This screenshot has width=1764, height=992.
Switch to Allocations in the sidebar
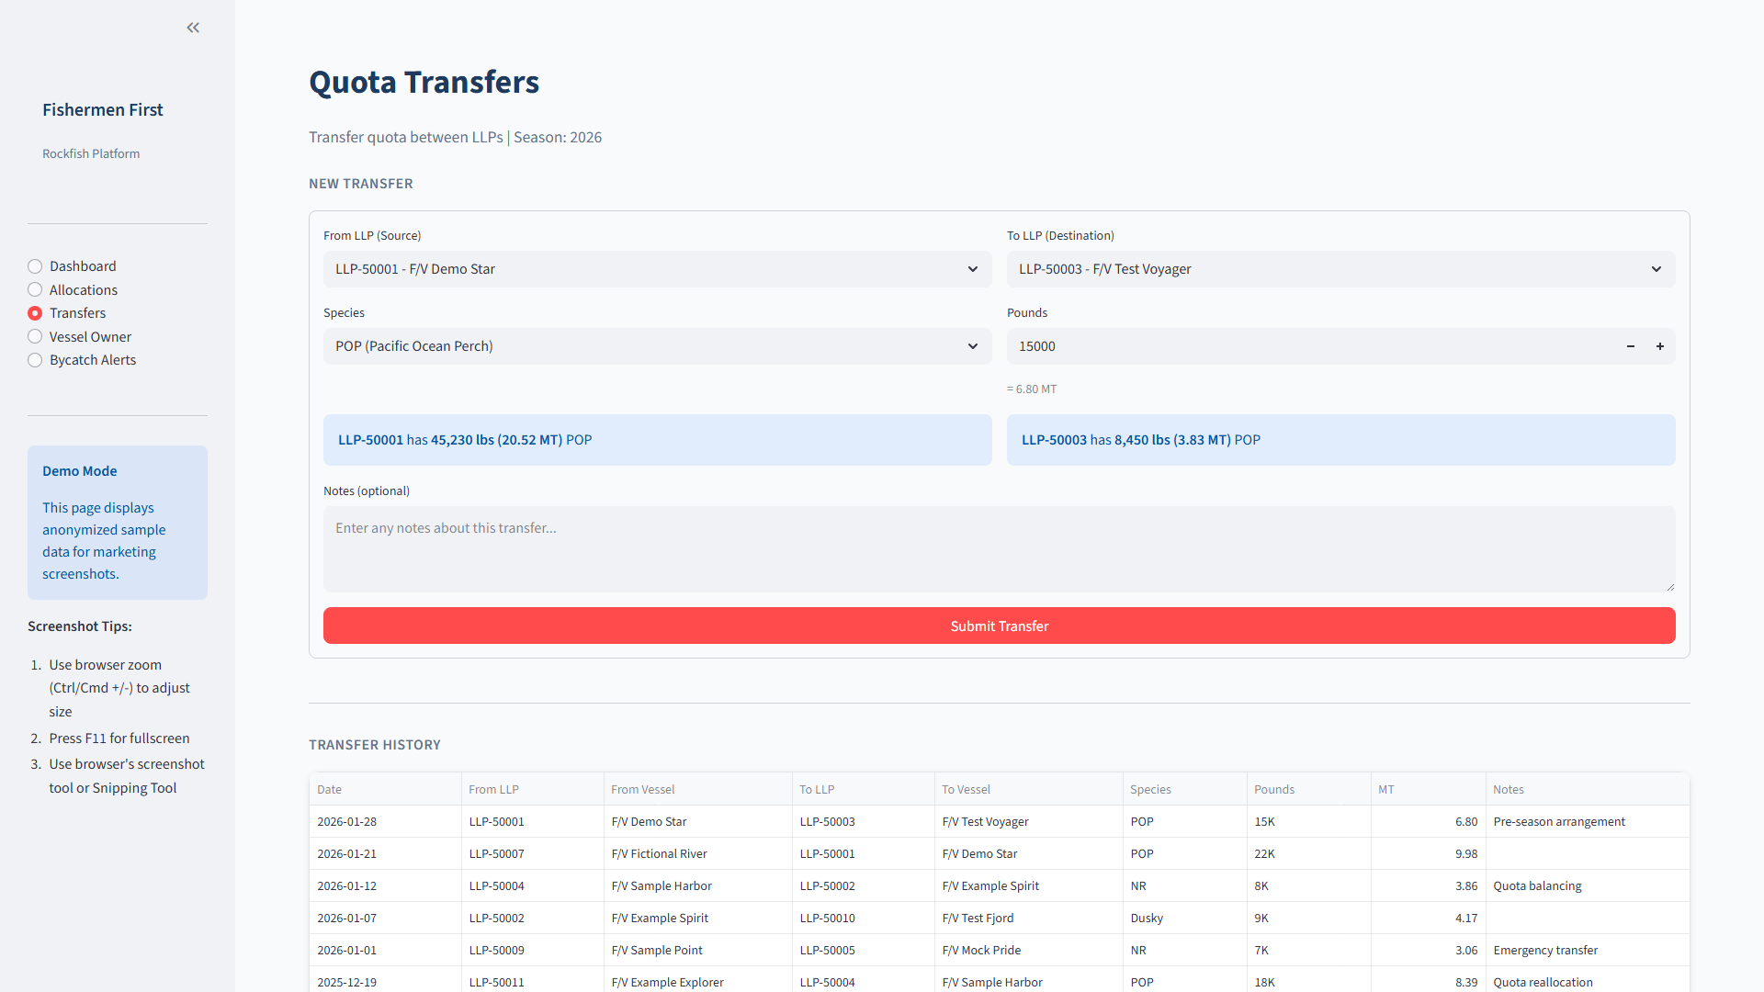[x=35, y=289]
